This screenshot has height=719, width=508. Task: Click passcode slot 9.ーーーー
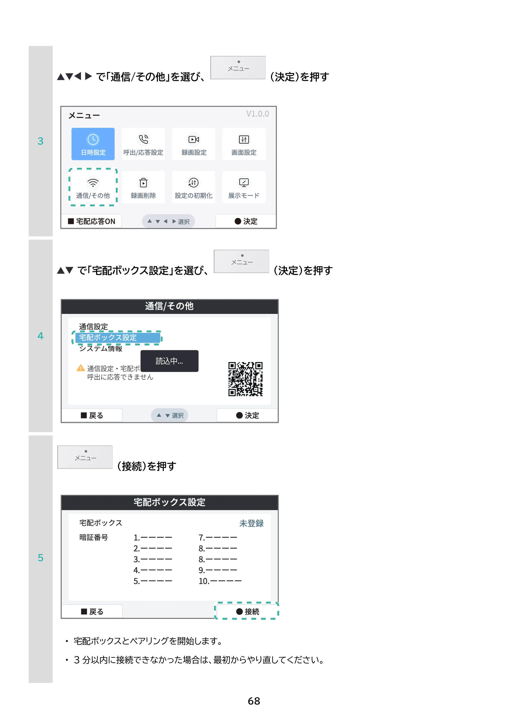(218, 570)
